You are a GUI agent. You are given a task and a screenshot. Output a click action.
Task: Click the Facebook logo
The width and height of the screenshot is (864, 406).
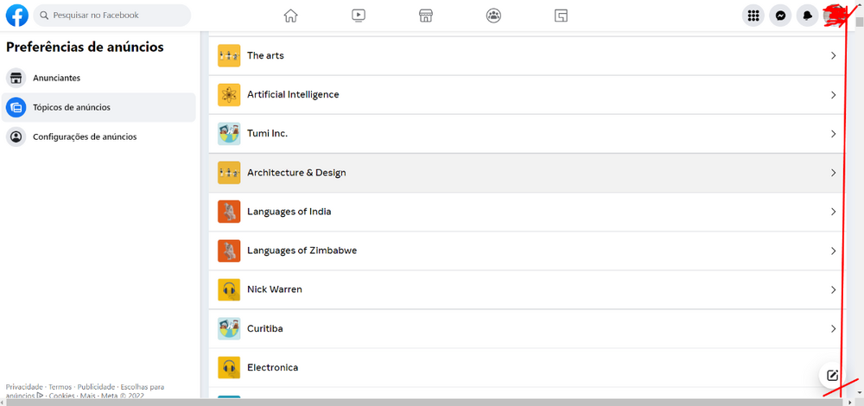pyautogui.click(x=17, y=16)
